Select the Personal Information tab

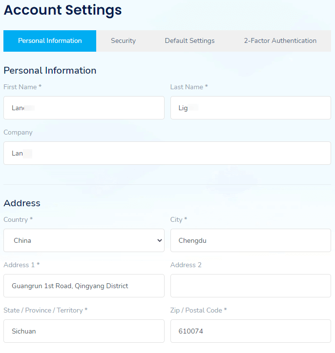pos(50,41)
